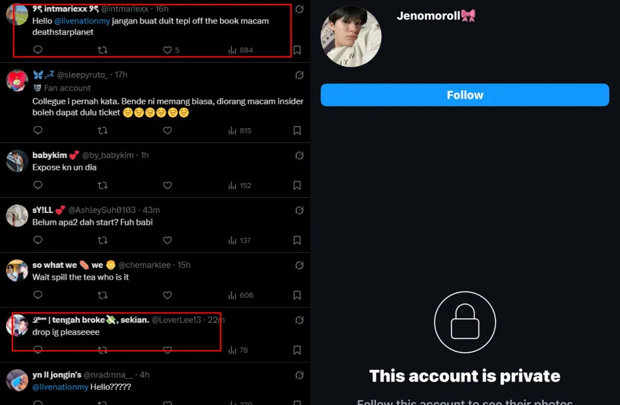Like the babykim tweet
The height and width of the screenshot is (405, 620).
[x=167, y=186]
